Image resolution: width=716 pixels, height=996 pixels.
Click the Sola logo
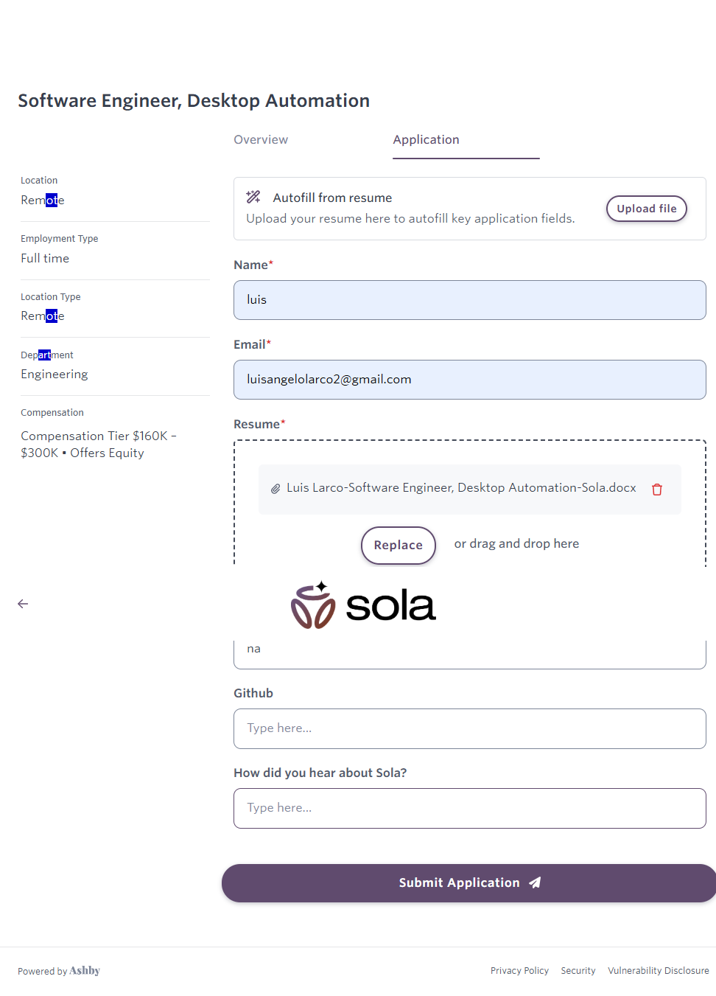point(364,605)
